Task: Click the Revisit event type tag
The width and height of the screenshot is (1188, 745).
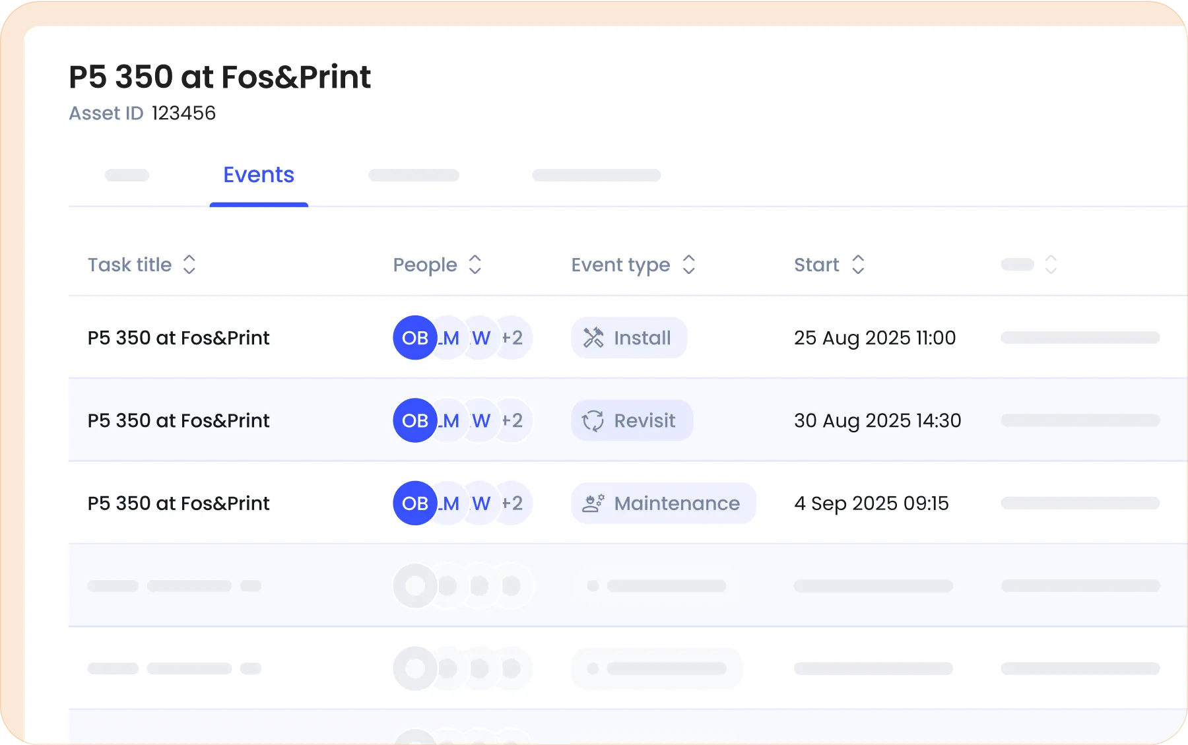Action: pos(632,420)
